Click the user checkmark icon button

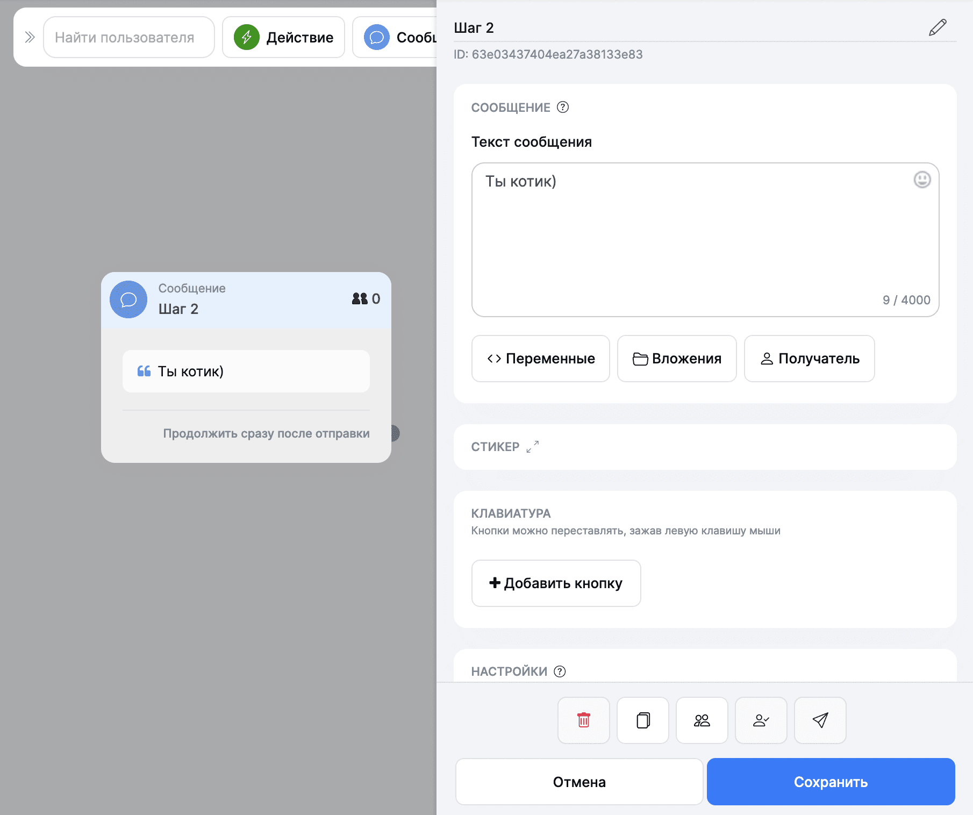point(761,720)
